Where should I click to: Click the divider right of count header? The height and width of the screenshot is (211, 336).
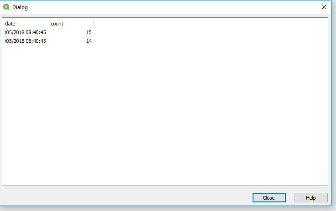(x=93, y=24)
